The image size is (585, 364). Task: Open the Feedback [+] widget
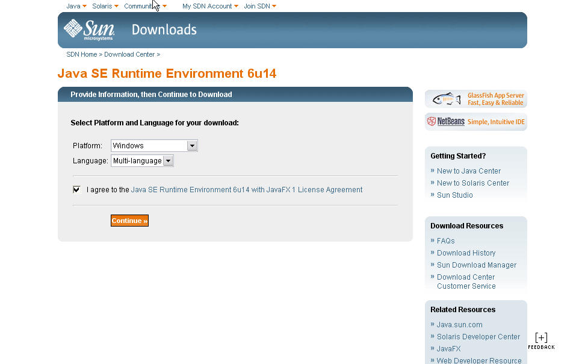541,341
